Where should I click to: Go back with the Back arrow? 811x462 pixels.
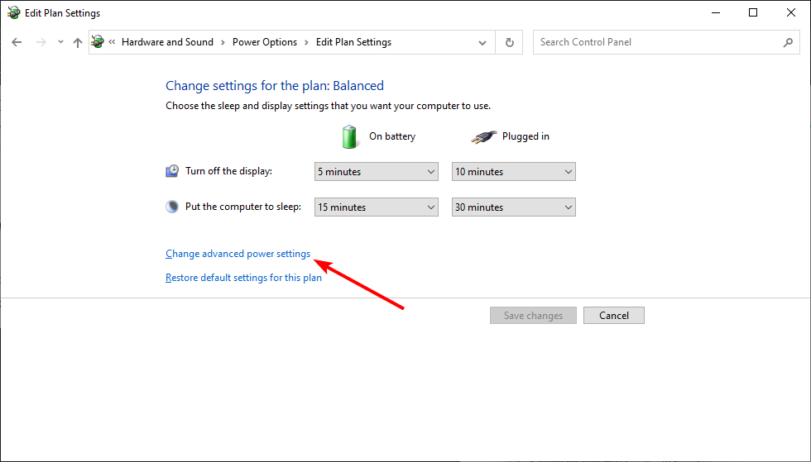(17, 42)
